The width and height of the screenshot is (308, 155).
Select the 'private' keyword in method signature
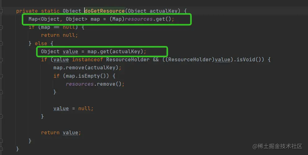click(x=27, y=11)
